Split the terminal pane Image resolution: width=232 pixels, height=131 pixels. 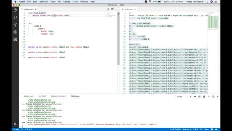[199, 96]
